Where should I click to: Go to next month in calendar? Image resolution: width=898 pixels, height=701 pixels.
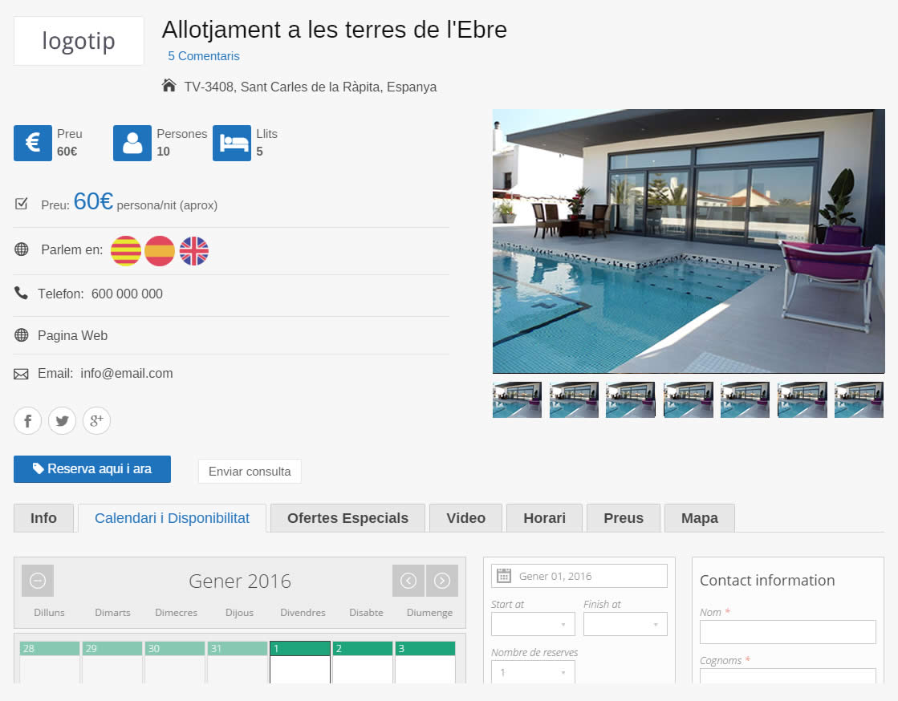442,581
